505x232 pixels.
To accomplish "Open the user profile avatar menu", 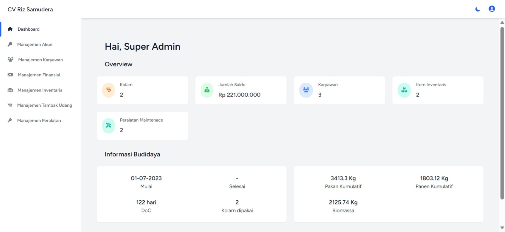I will (492, 9).
